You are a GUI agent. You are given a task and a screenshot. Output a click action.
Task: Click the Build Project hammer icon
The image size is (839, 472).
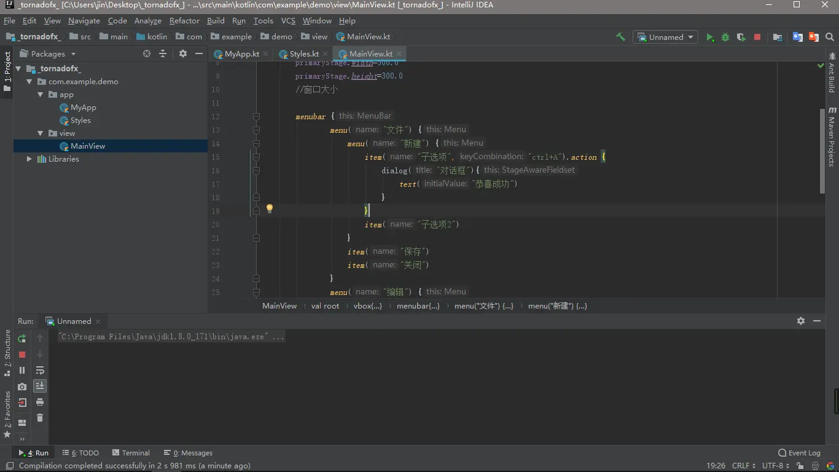click(x=620, y=37)
